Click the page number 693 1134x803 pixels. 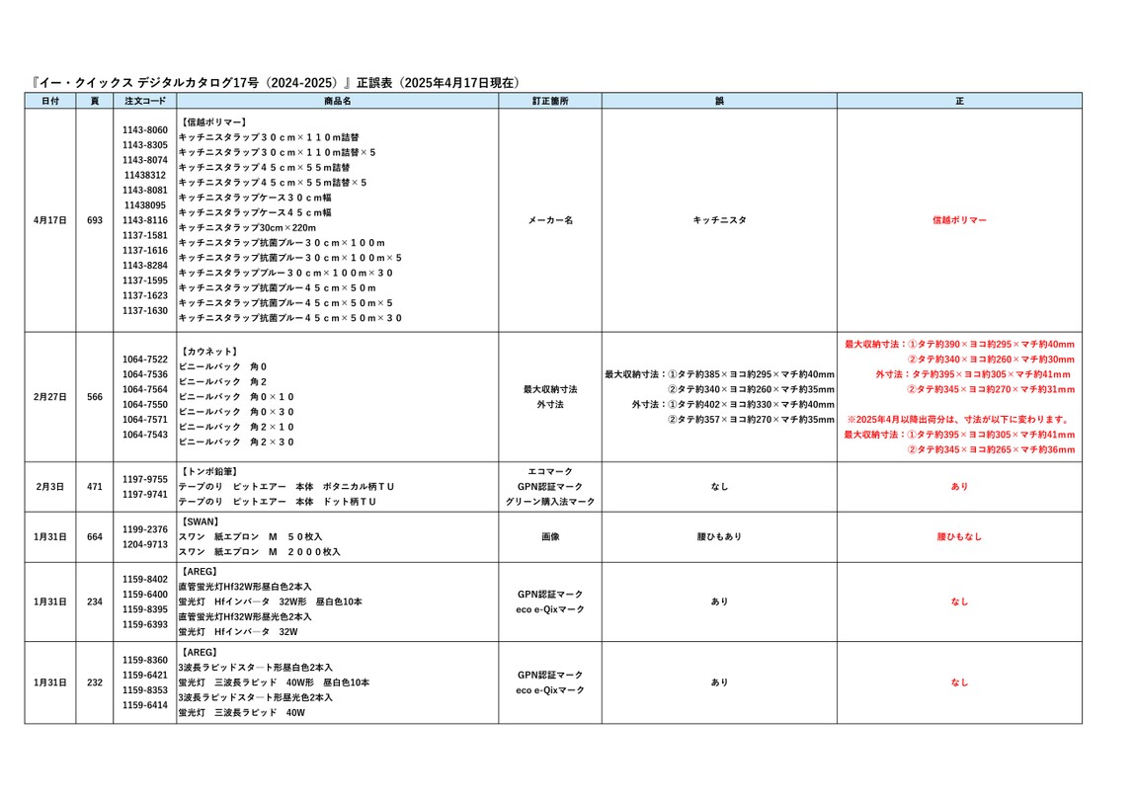click(95, 220)
